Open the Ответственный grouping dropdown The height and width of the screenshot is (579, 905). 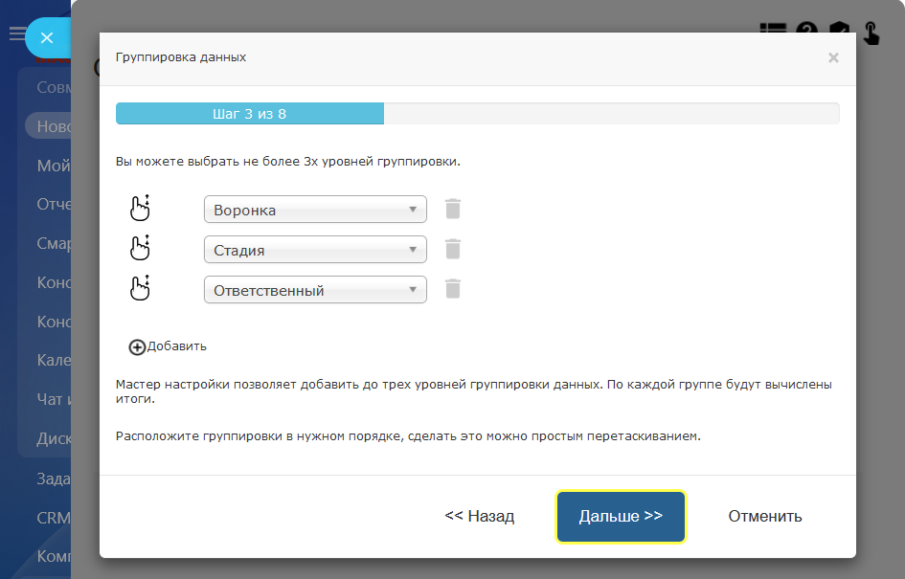[x=315, y=290]
